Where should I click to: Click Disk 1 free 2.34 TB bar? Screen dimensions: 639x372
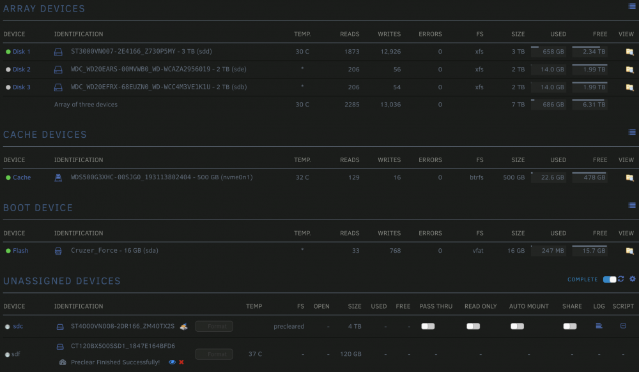point(590,51)
